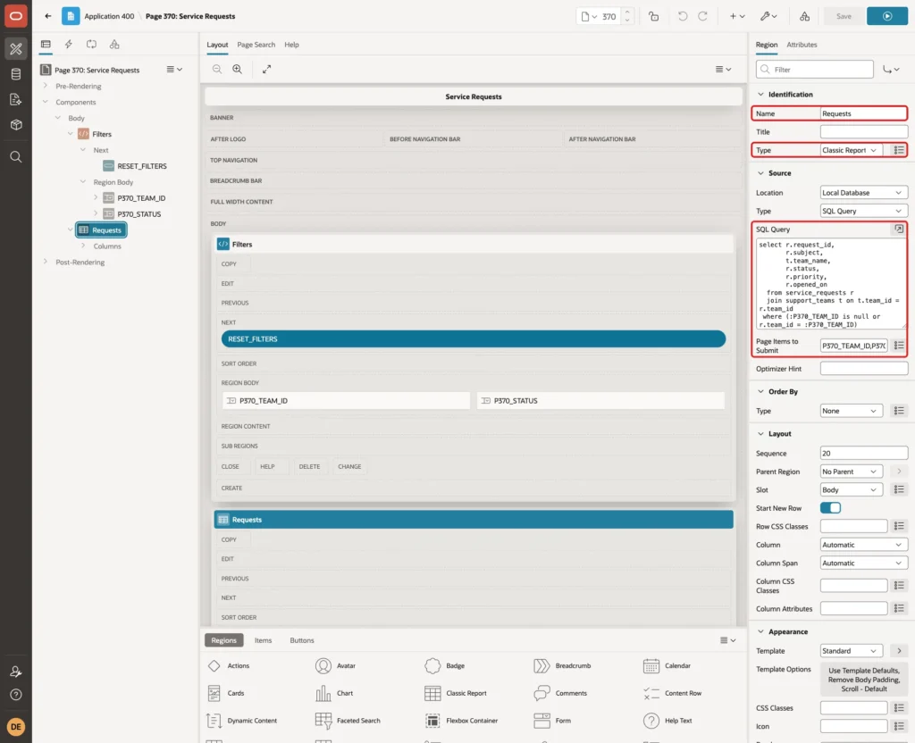The image size is (915, 743).
Task: Switch gallery to Items tab
Action: [x=264, y=640]
